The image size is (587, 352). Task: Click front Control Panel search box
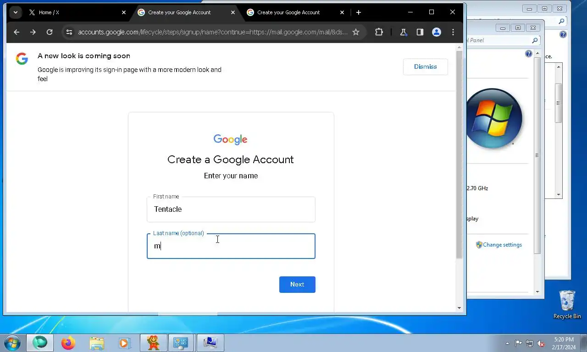(503, 40)
